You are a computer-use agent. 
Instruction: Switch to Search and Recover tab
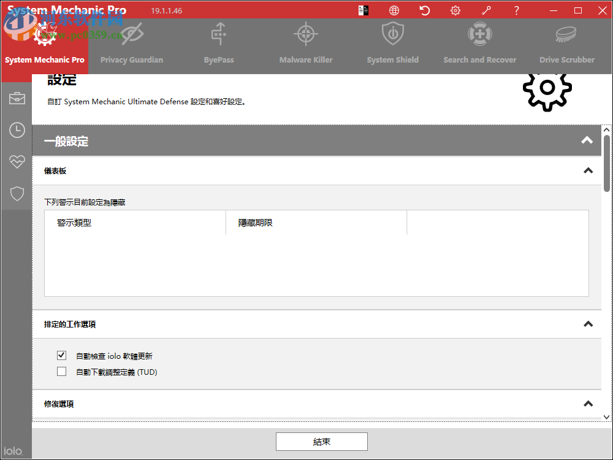[480, 46]
